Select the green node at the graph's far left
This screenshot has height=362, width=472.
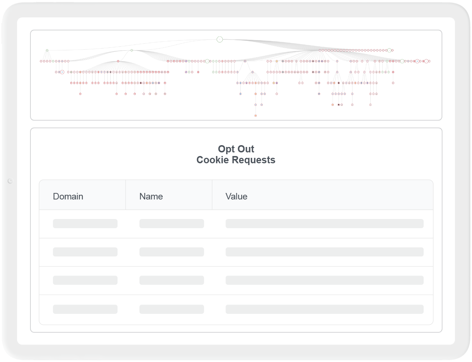(47, 50)
